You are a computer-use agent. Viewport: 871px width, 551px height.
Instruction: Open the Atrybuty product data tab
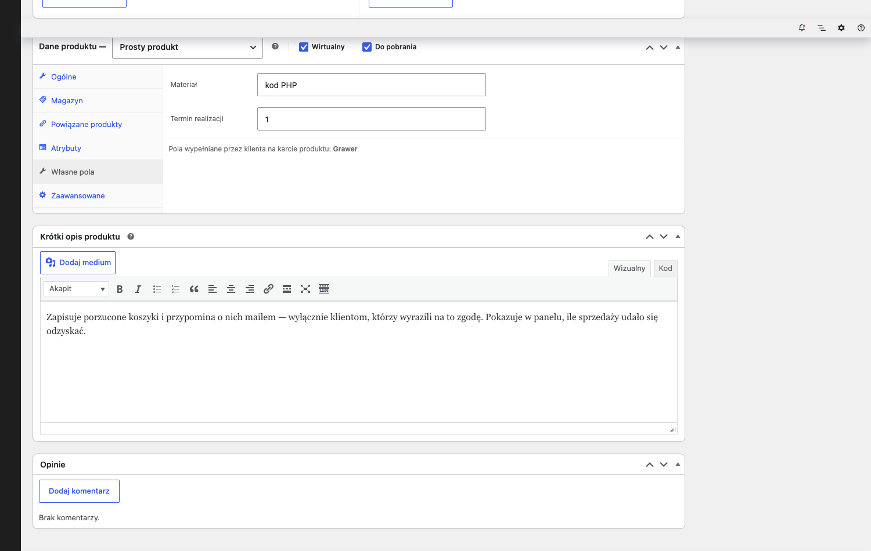(x=98, y=148)
